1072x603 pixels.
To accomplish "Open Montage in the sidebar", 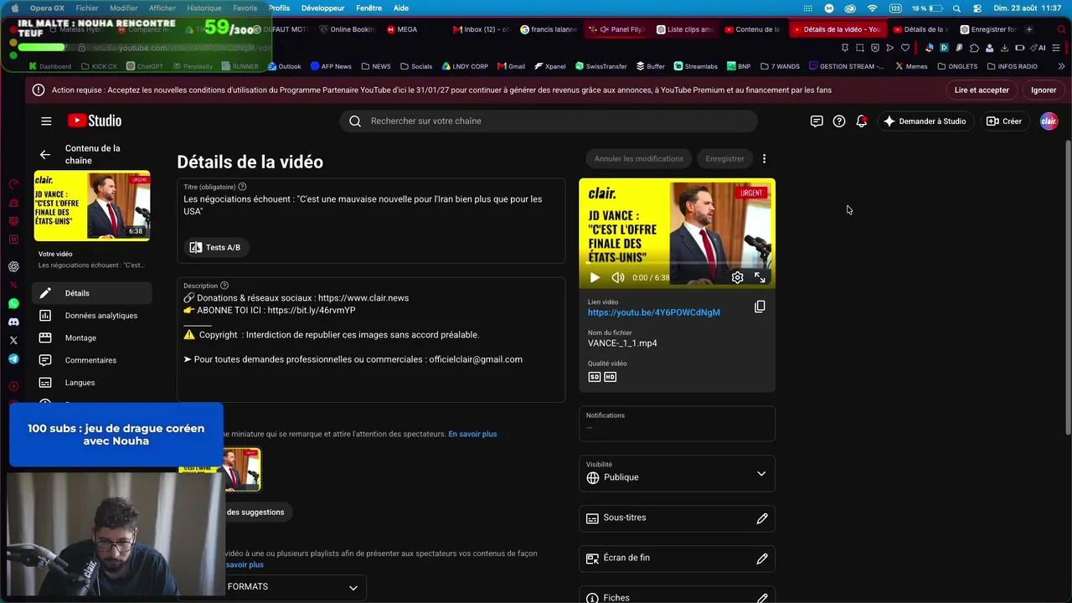I will coord(92,338).
